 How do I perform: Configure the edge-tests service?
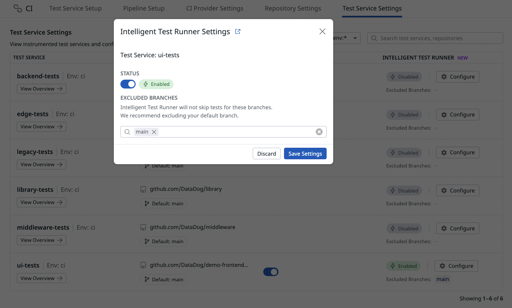(458, 115)
